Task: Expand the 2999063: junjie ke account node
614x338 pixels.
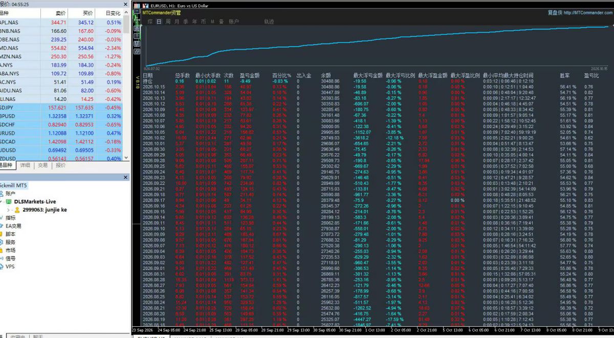Action: [x=9, y=209]
